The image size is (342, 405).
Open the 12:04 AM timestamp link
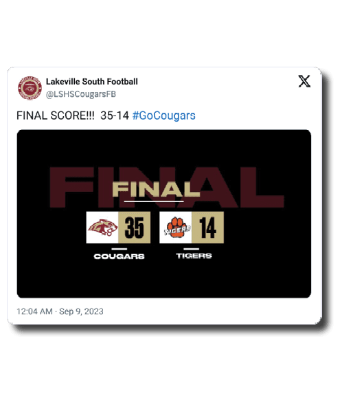(34, 311)
